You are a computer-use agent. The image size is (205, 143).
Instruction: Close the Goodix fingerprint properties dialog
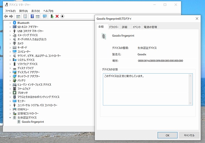coord(197,19)
